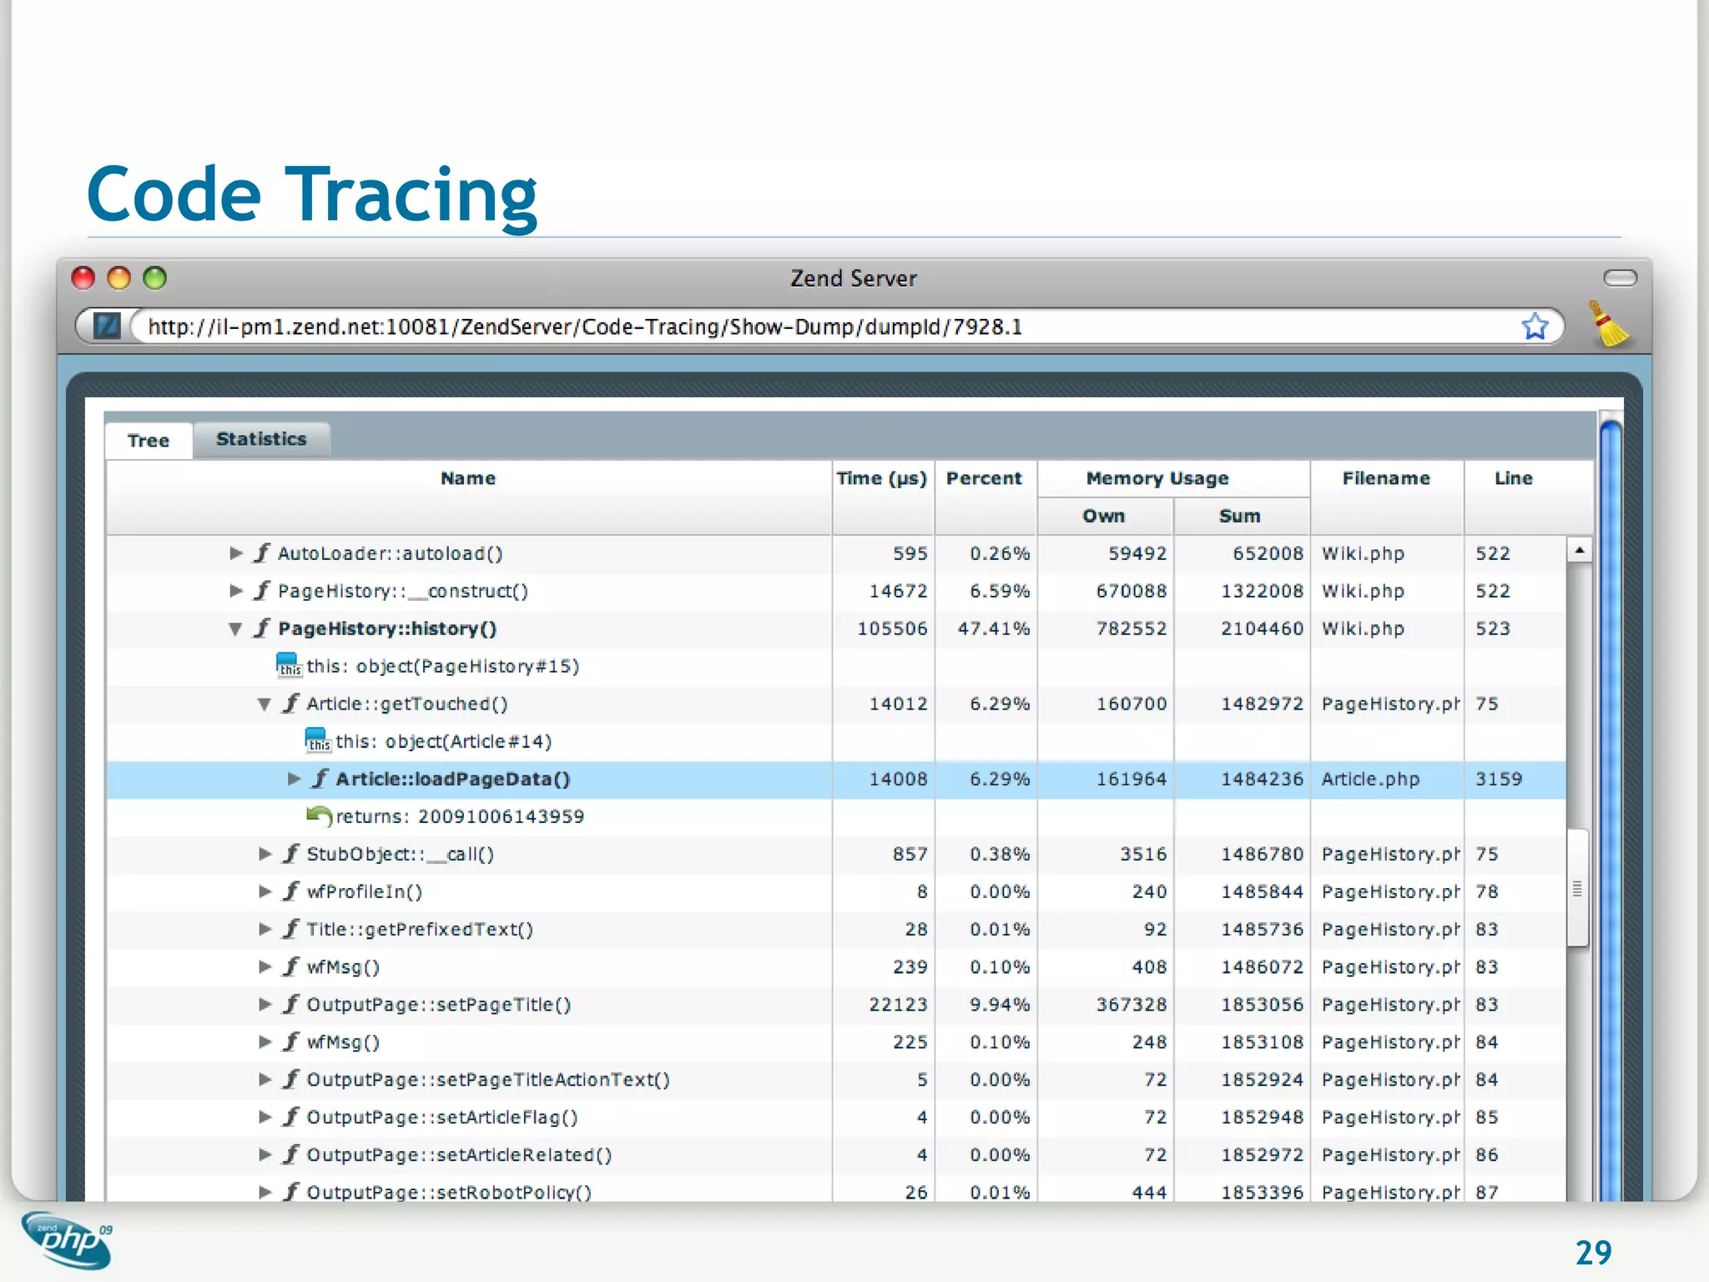1709x1282 pixels.
Task: Click percent value 47.41%
Action: [x=993, y=628]
